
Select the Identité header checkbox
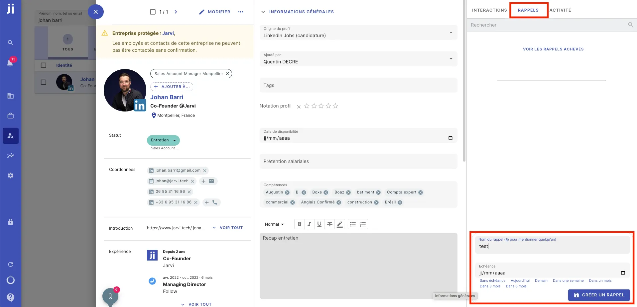tap(43, 65)
